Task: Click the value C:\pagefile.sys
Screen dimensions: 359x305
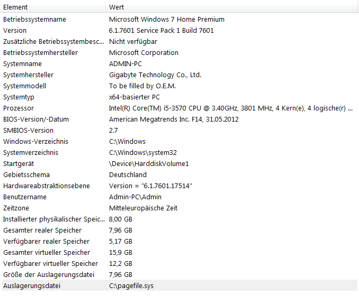Action: pyautogui.click(x=131, y=286)
